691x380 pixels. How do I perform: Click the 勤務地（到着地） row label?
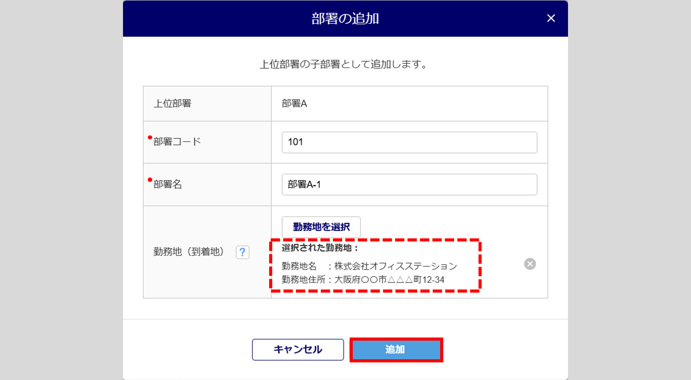coord(189,252)
